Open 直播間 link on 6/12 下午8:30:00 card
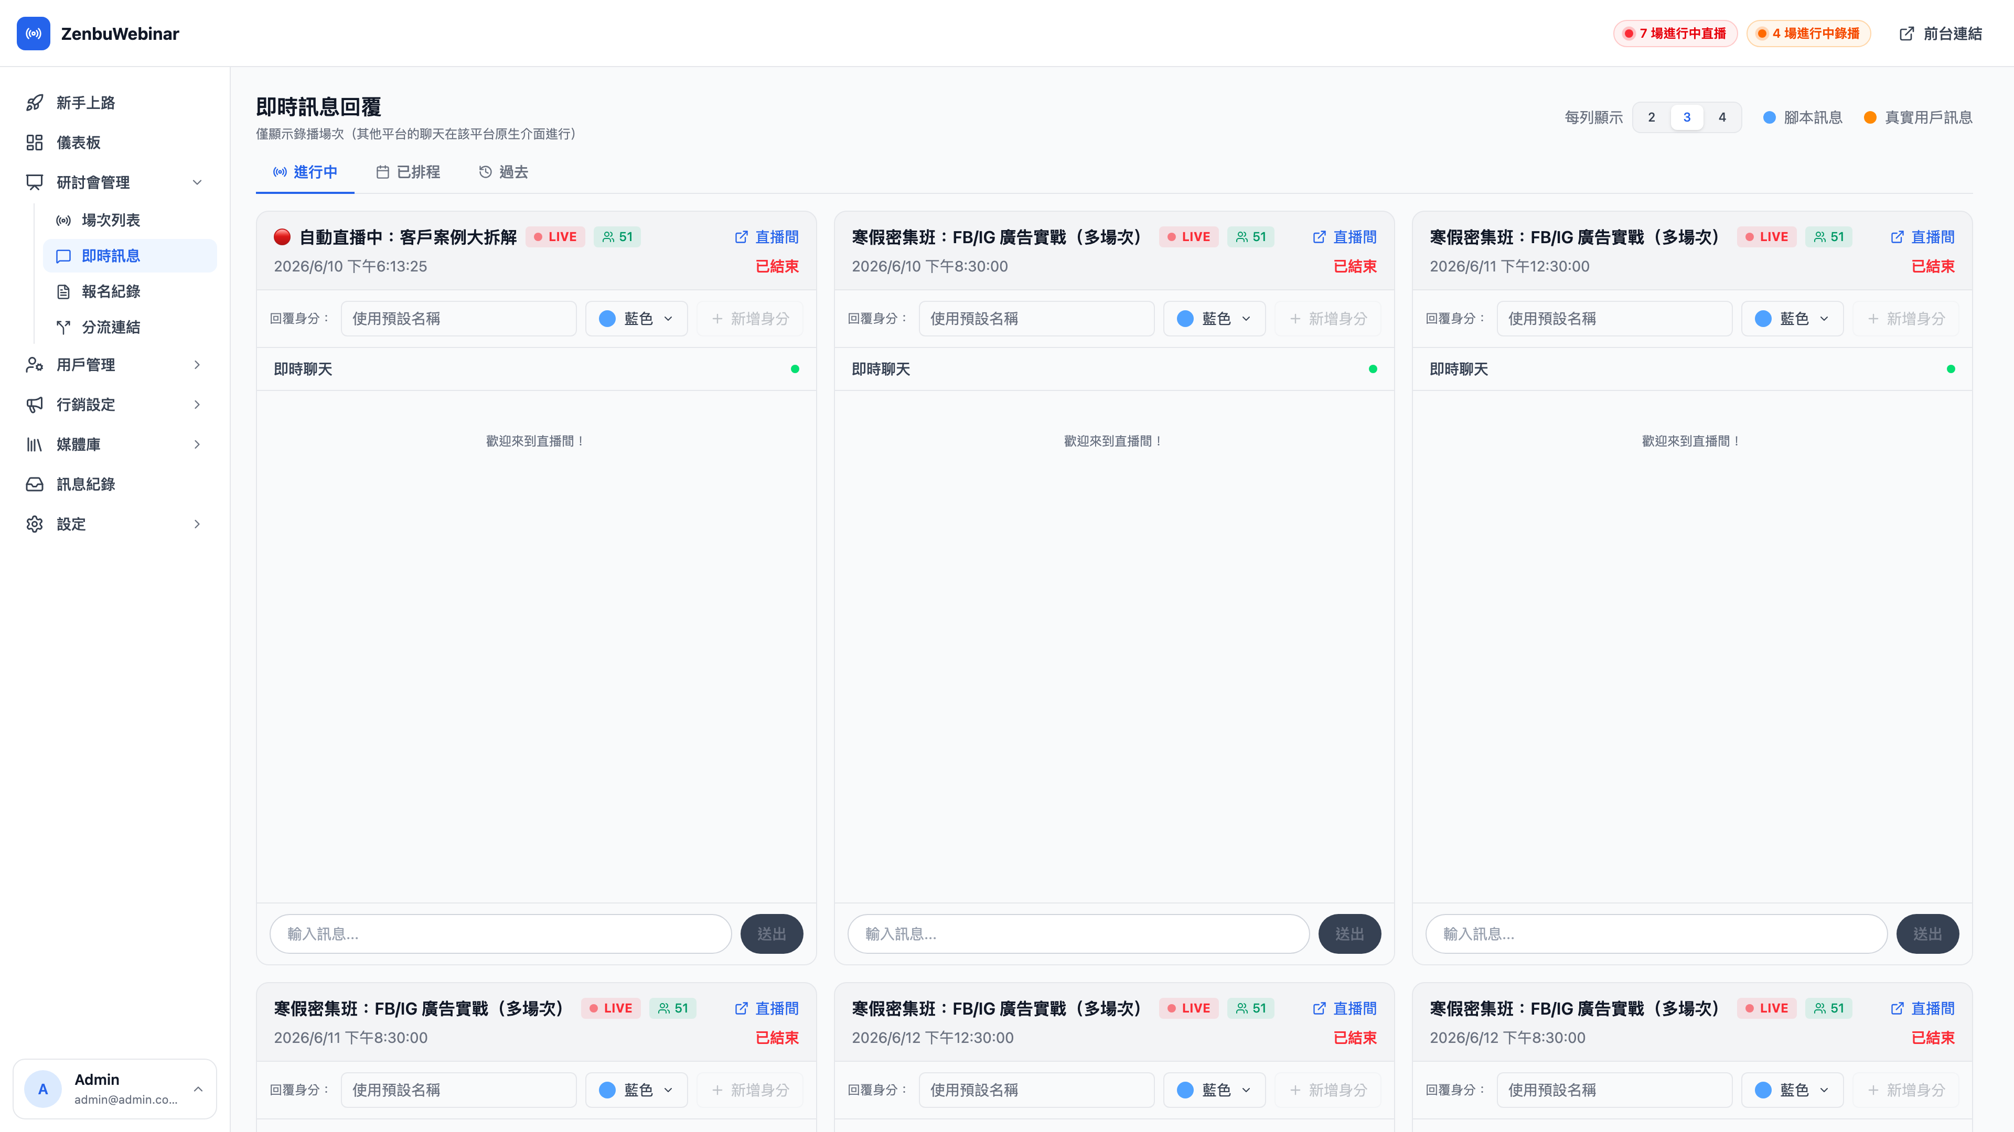Viewport: 2014px width, 1132px height. (x=1923, y=1008)
